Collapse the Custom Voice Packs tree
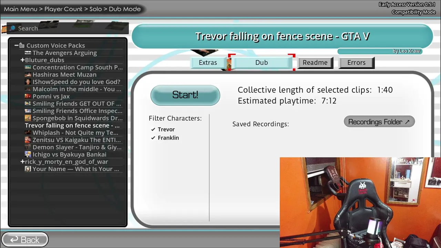This screenshot has height=248, width=441. click(x=16, y=45)
